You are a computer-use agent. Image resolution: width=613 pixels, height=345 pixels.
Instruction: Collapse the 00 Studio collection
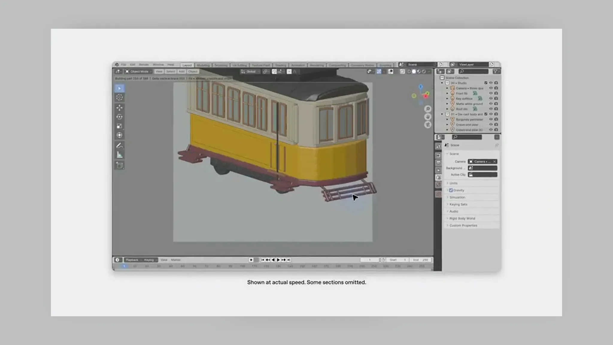tap(442, 83)
